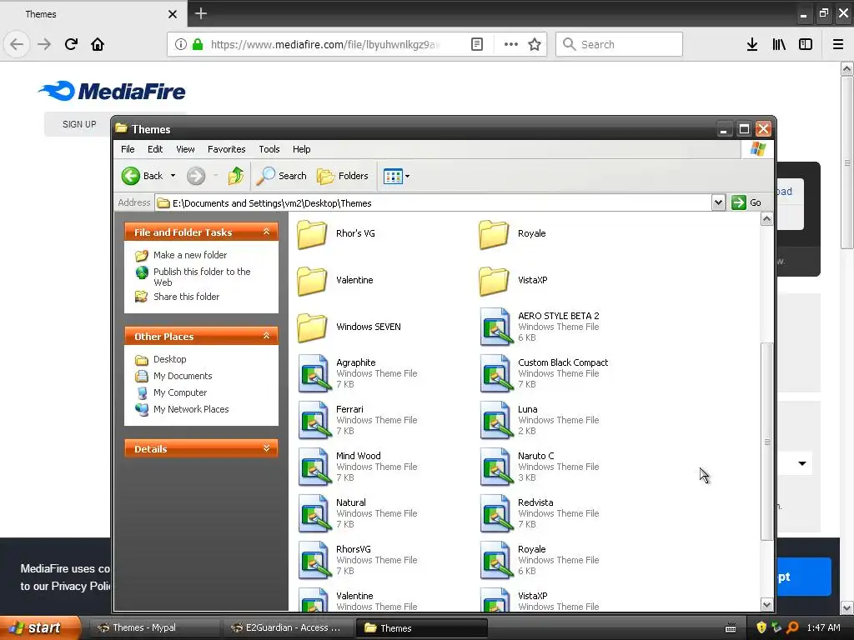
Task: Click the Windows Start button
Action: [40, 627]
